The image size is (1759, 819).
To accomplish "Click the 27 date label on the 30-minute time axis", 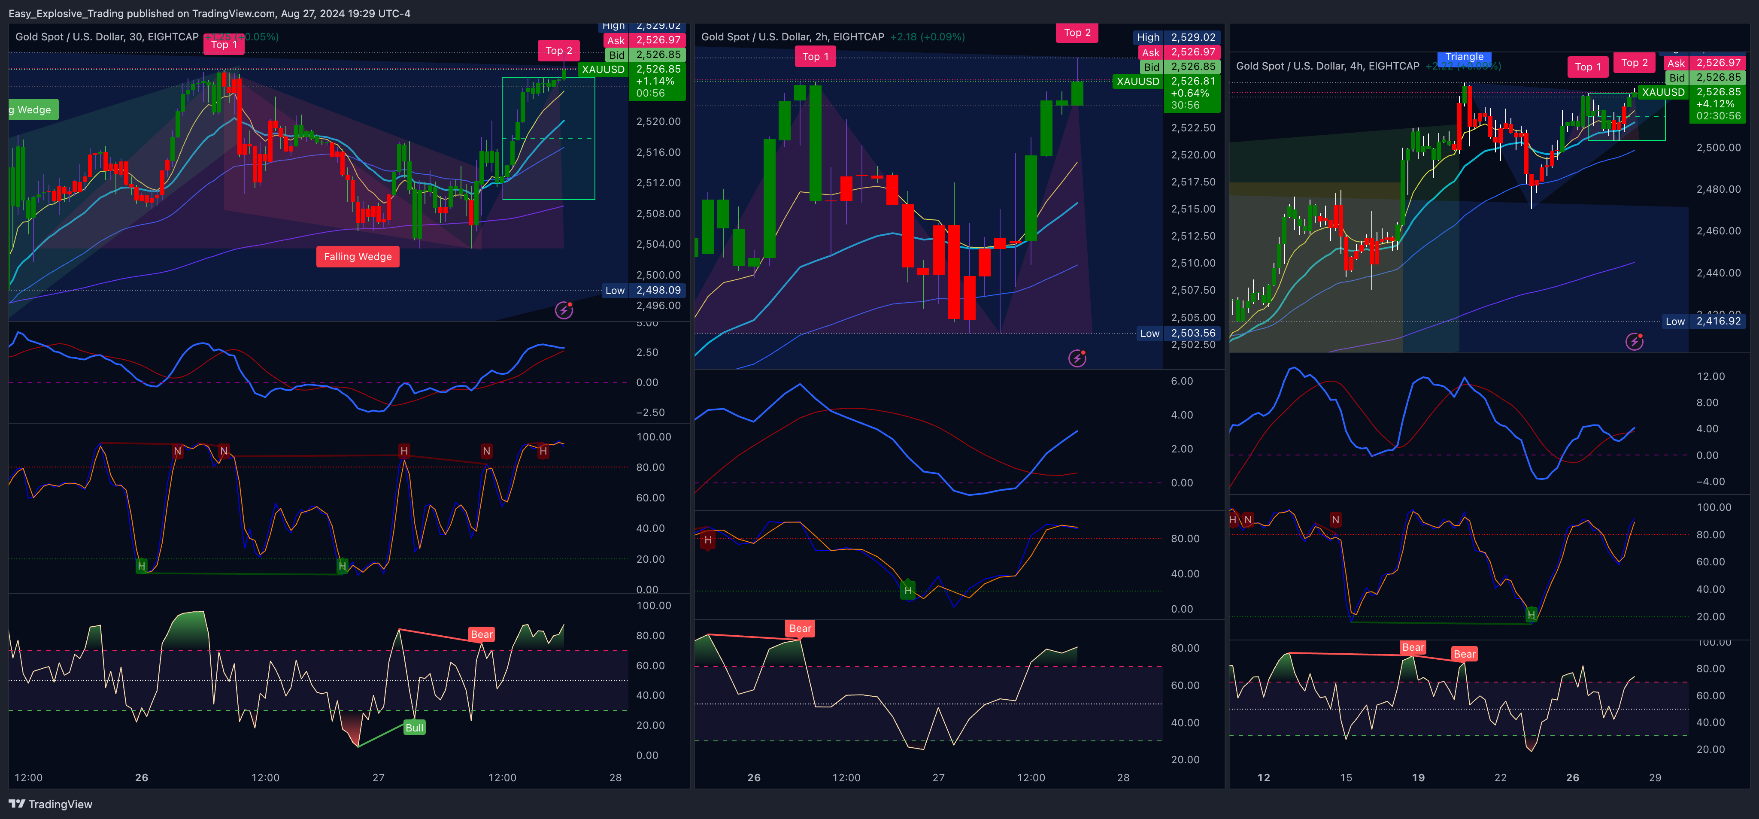I will tap(378, 777).
